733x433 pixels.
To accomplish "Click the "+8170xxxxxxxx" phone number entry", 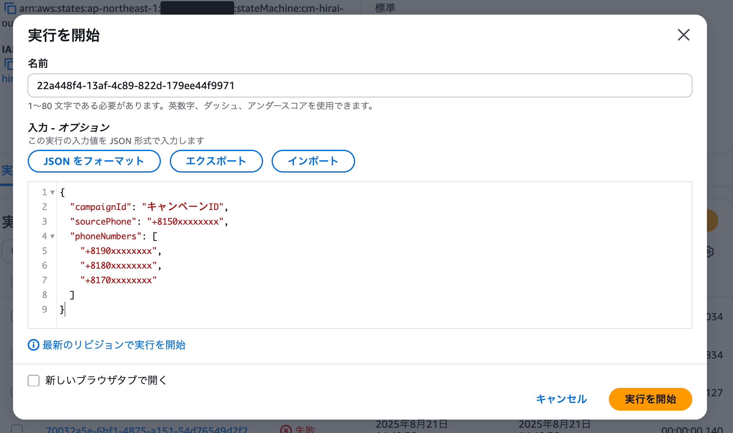I will (119, 280).
